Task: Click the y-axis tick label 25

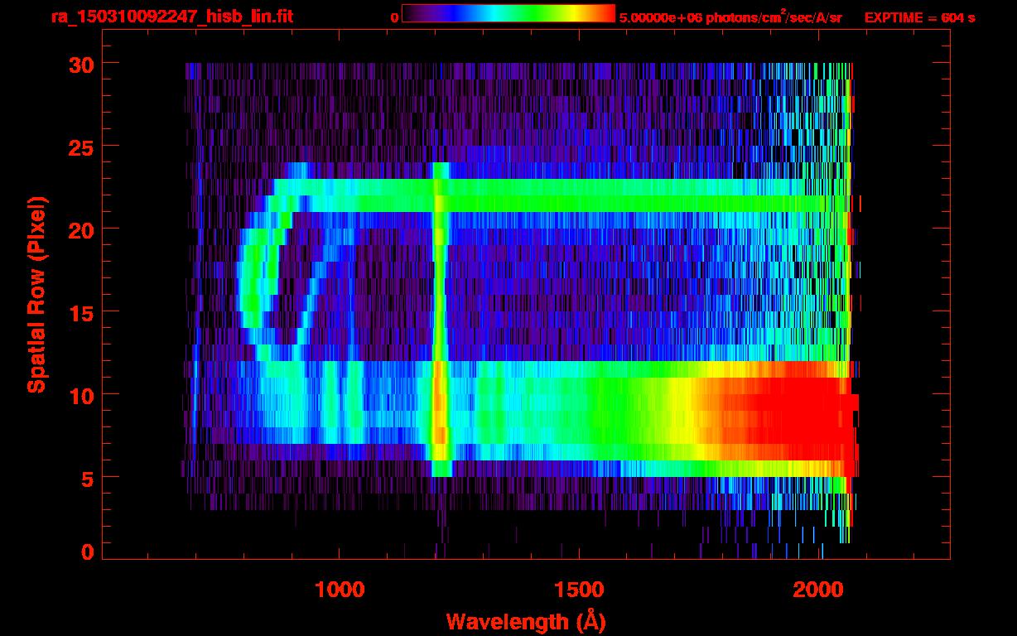Action: point(82,147)
